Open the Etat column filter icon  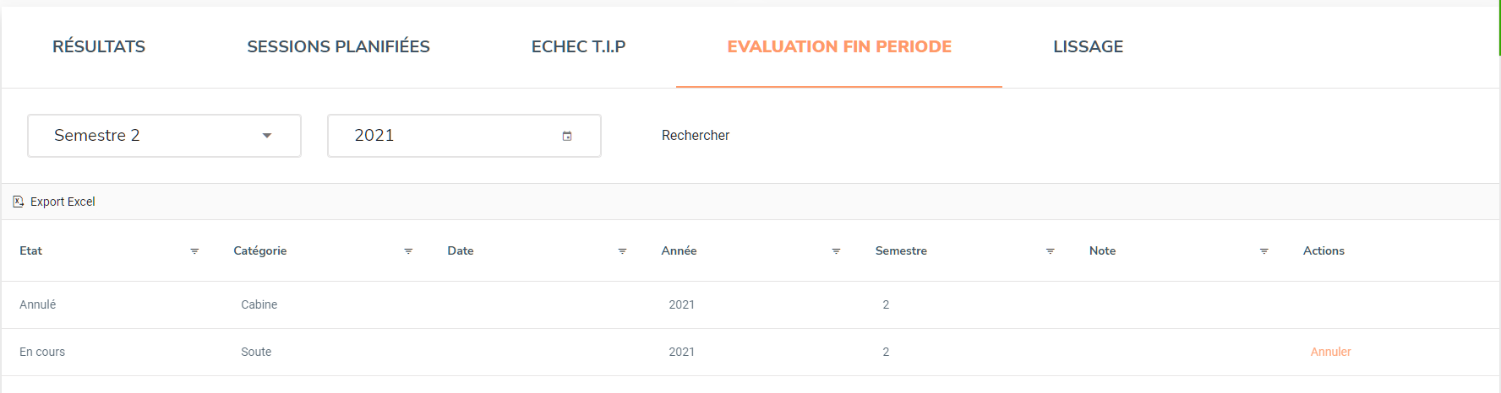194,251
